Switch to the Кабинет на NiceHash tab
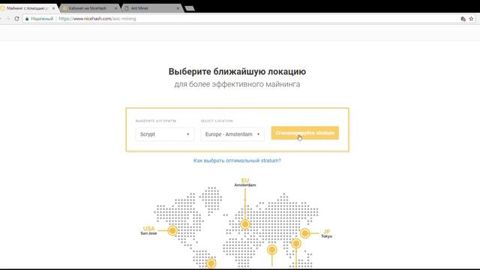 [x=89, y=8]
